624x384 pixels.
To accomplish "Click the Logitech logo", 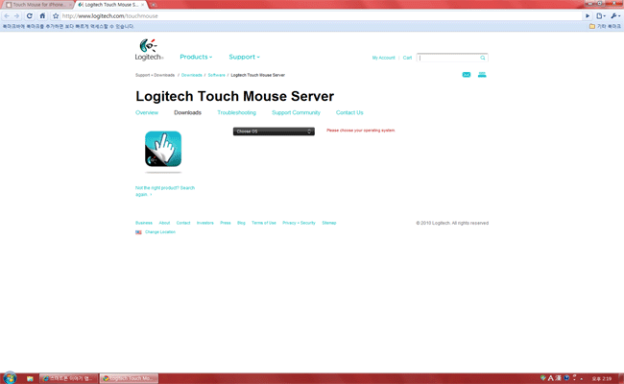I will click(x=149, y=50).
